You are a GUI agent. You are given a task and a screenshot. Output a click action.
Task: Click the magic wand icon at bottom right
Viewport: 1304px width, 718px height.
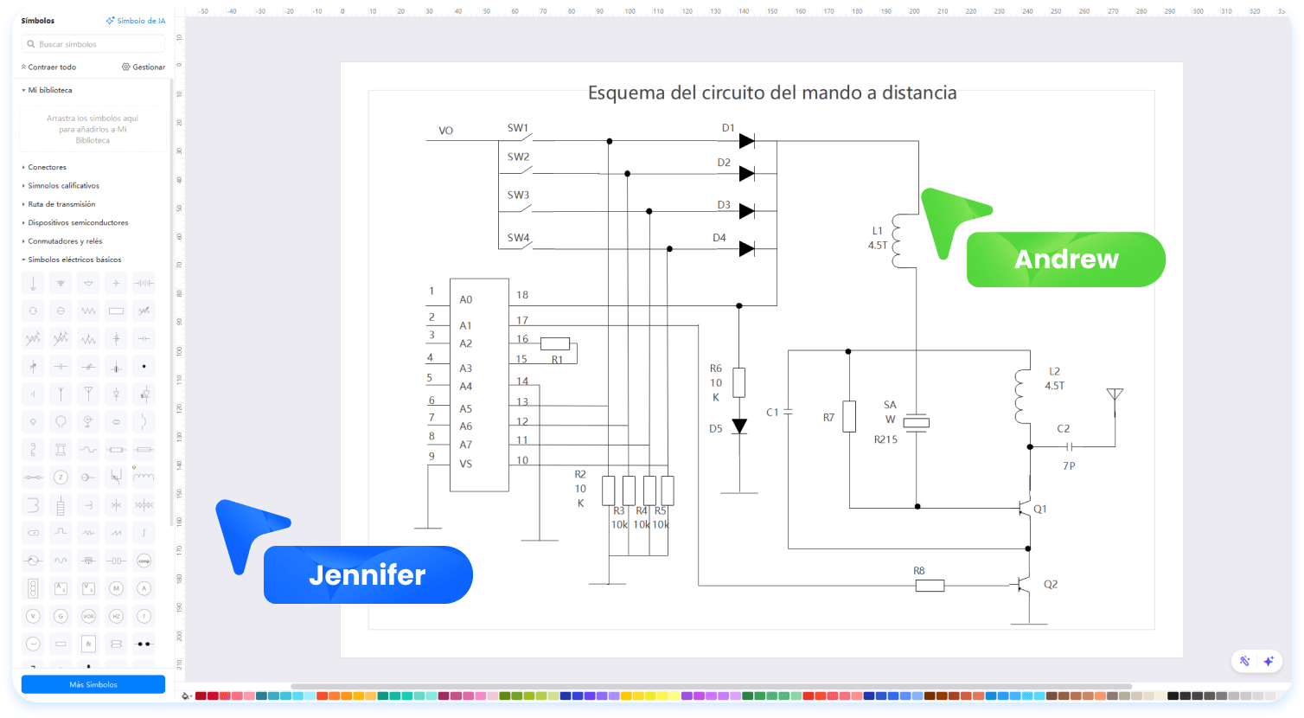[x=1245, y=661]
